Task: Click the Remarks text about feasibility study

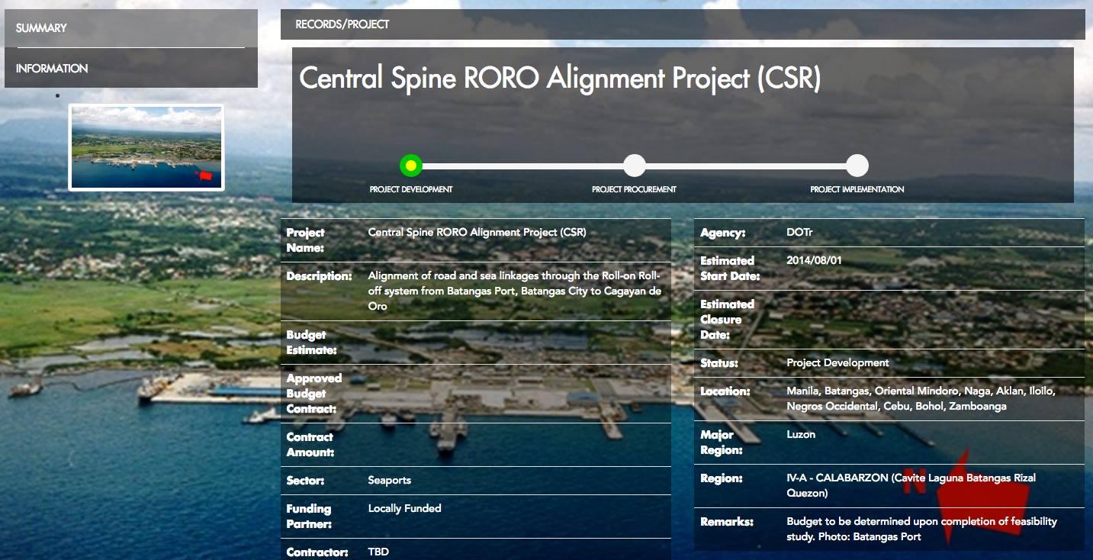Action: coord(922,529)
